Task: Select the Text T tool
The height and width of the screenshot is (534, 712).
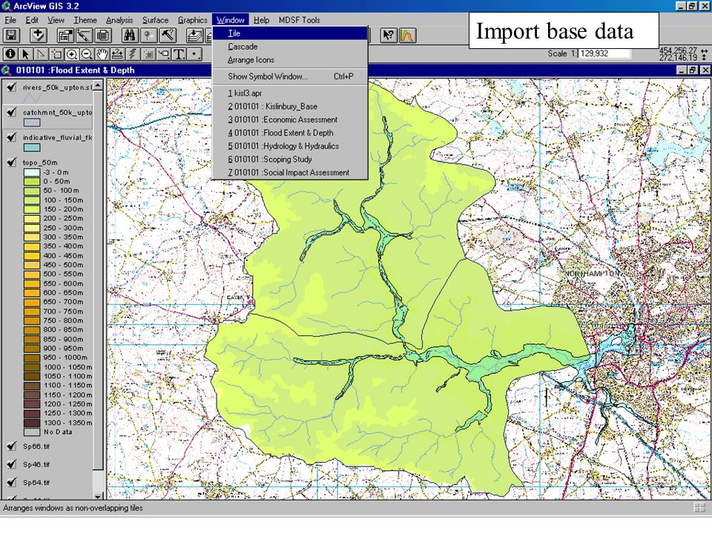Action: click(179, 54)
